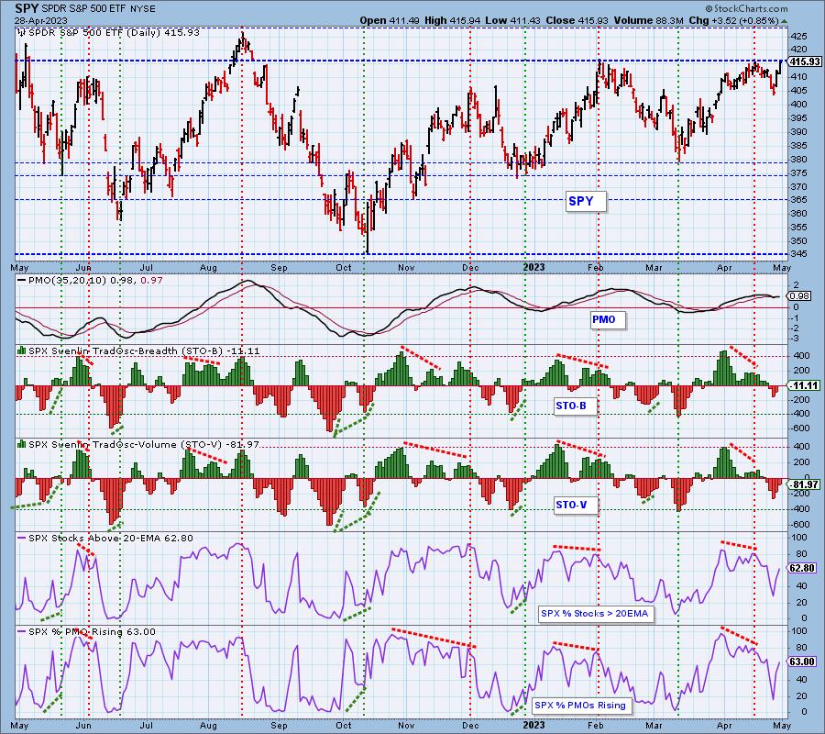Click the Nov label on the bottom axis
Image resolution: width=825 pixels, height=734 pixels.
(406, 726)
